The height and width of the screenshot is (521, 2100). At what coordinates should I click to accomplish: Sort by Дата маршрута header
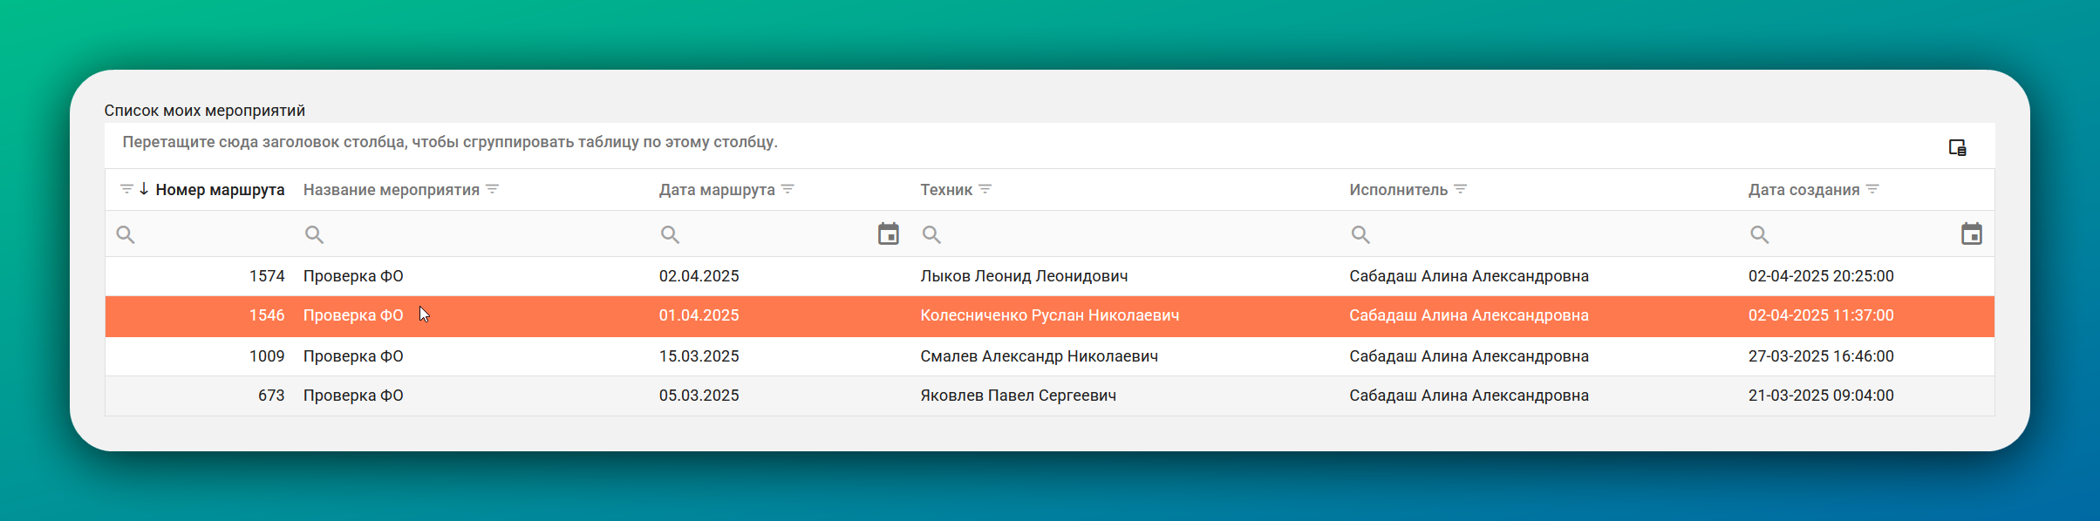coord(717,190)
